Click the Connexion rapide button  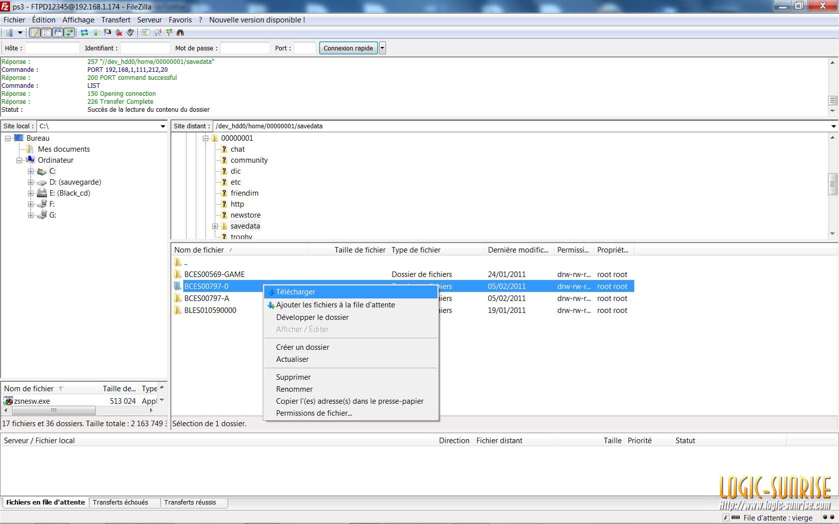(348, 48)
